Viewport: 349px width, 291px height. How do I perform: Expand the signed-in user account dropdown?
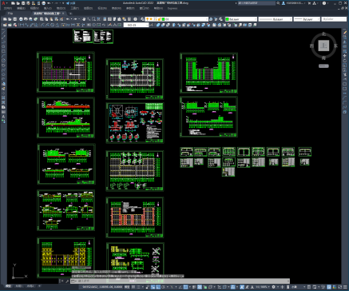pos(293,3)
